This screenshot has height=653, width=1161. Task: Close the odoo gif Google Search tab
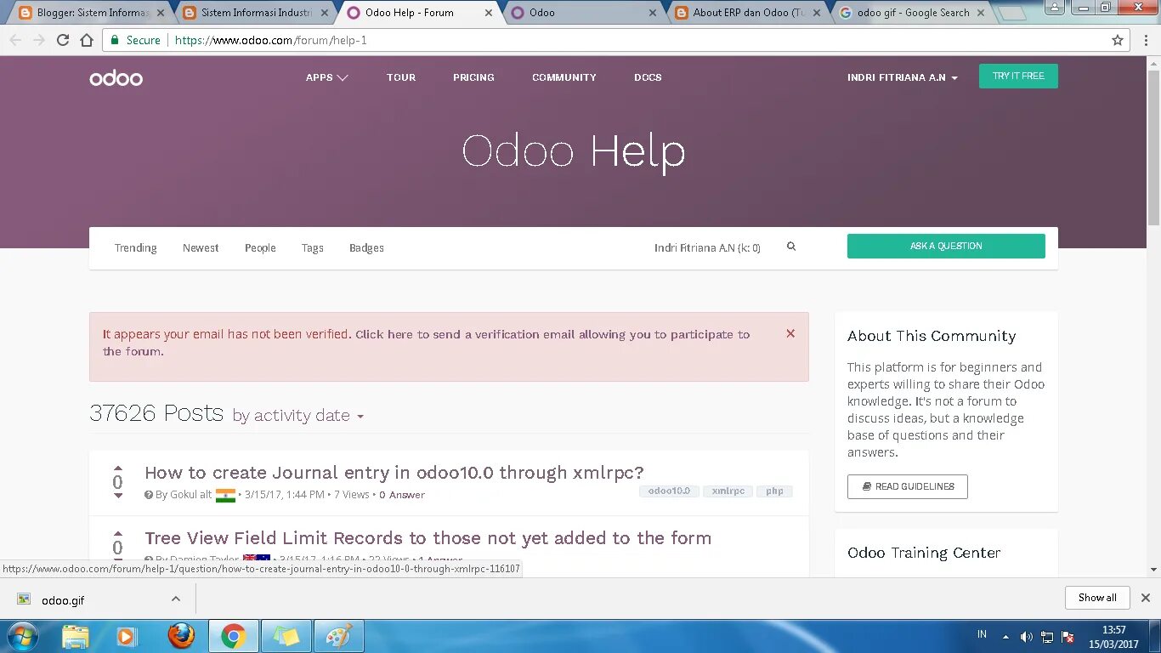pos(980,13)
